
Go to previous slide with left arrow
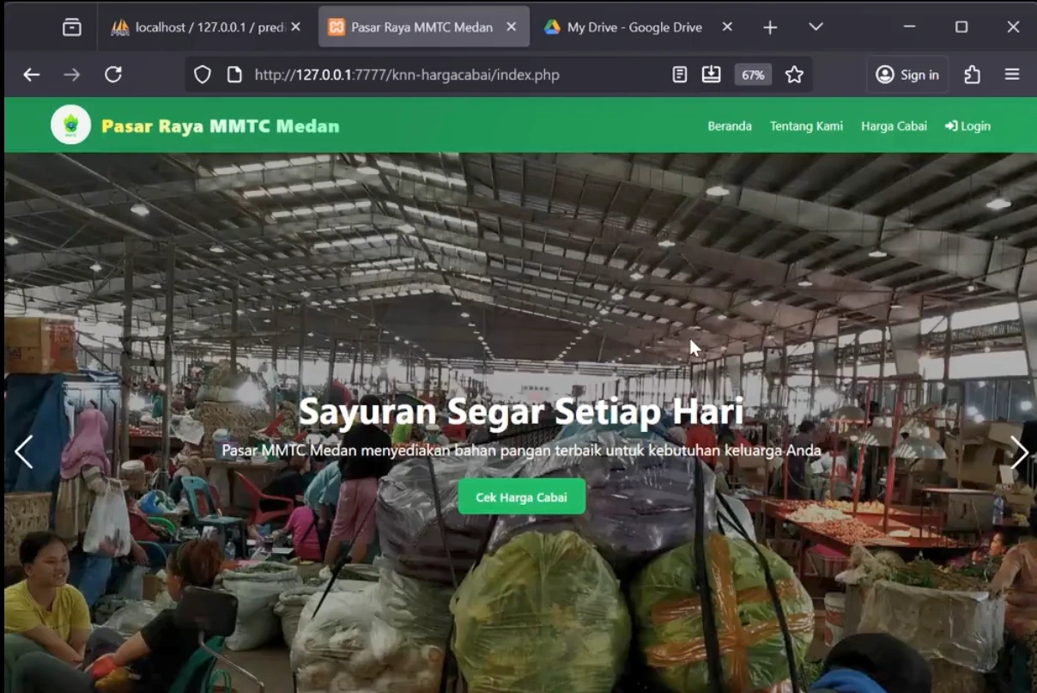pos(23,452)
